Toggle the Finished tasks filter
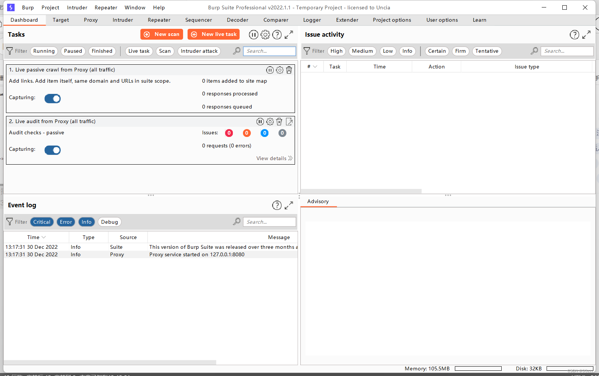599x376 pixels. point(102,51)
